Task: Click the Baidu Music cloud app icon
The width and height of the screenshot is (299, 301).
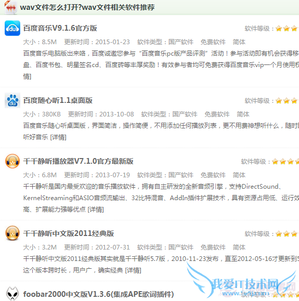Action: click(12, 28)
